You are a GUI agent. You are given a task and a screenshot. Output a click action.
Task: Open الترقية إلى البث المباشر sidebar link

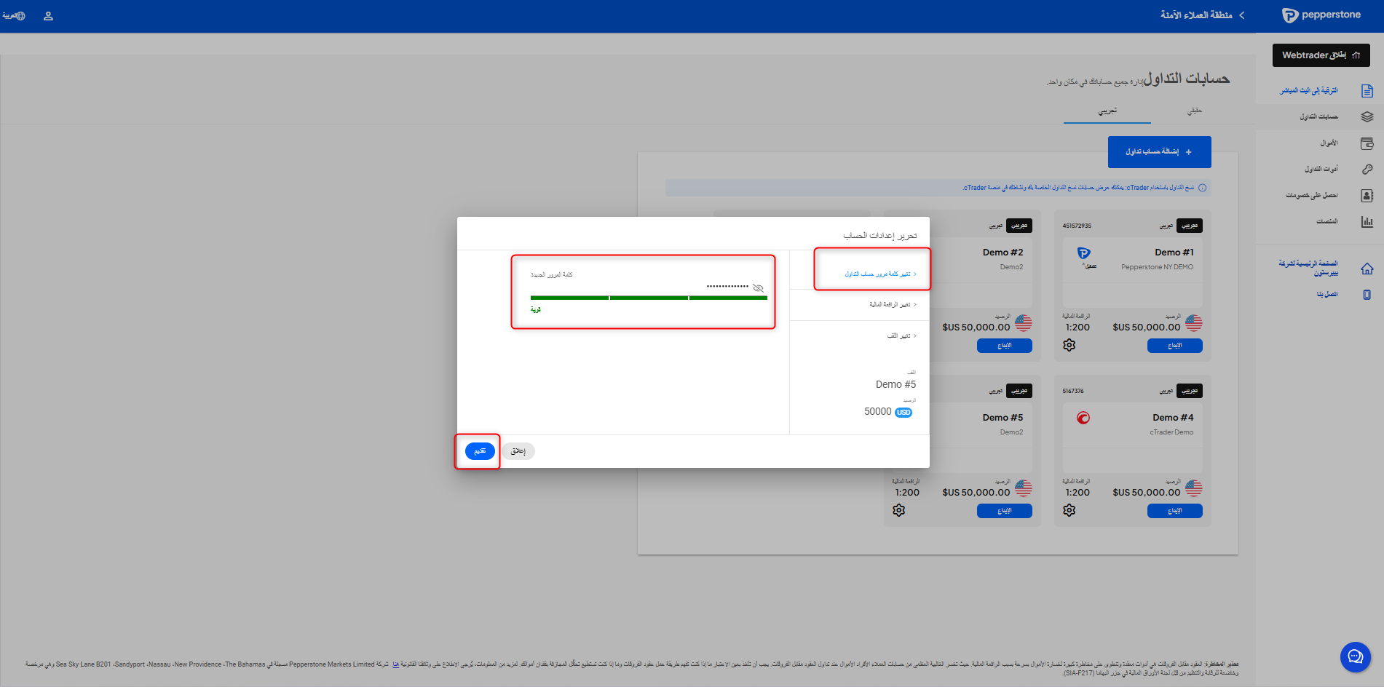[x=1309, y=91]
